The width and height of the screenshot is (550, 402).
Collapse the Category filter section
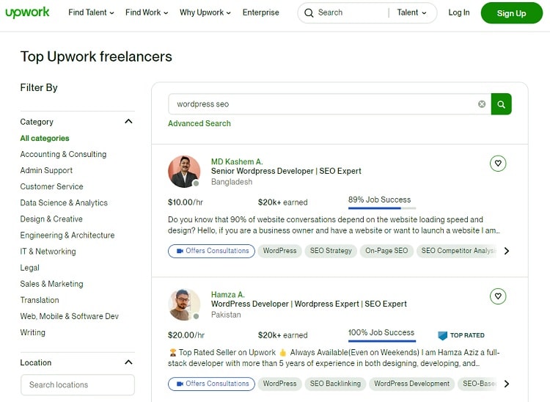(128, 121)
